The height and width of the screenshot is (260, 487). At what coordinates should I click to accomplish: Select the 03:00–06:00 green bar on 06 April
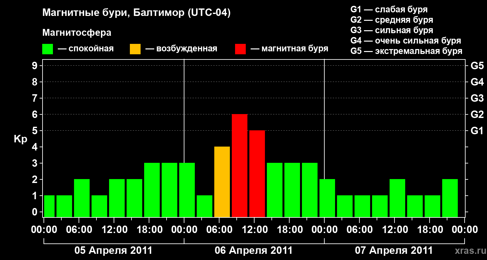tap(205, 206)
